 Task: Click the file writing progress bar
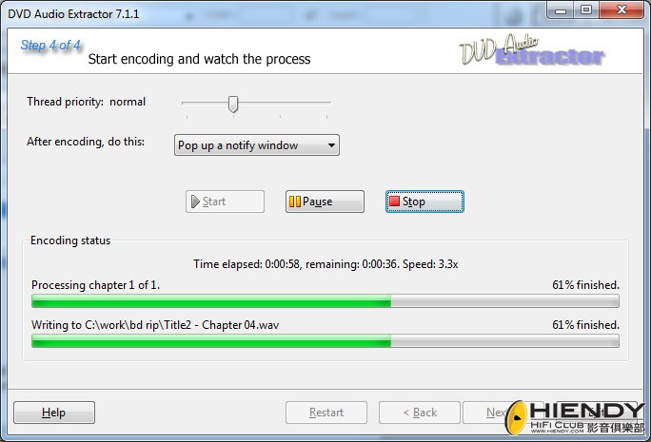[x=325, y=341]
